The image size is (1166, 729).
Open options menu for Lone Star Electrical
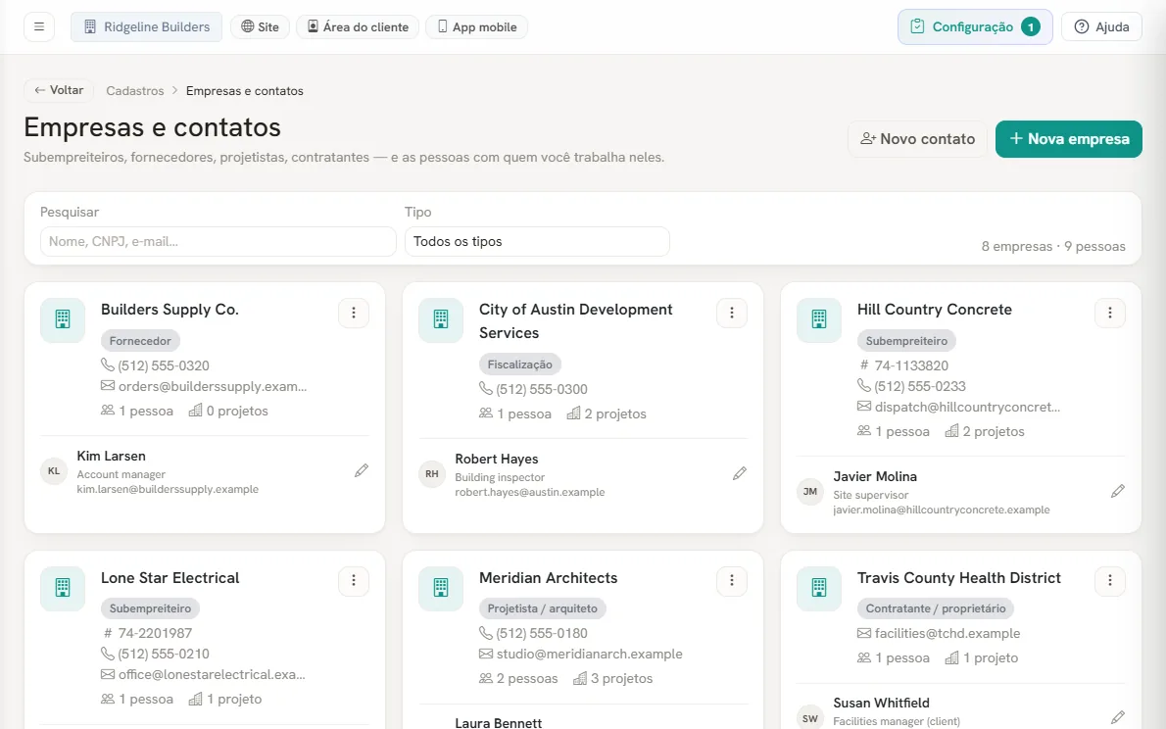click(354, 581)
